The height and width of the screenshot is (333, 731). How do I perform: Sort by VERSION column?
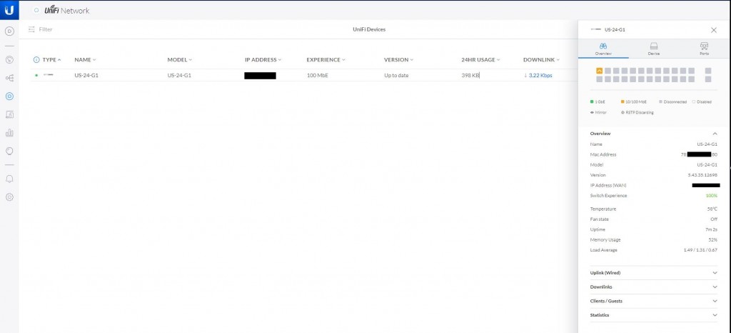398,60
